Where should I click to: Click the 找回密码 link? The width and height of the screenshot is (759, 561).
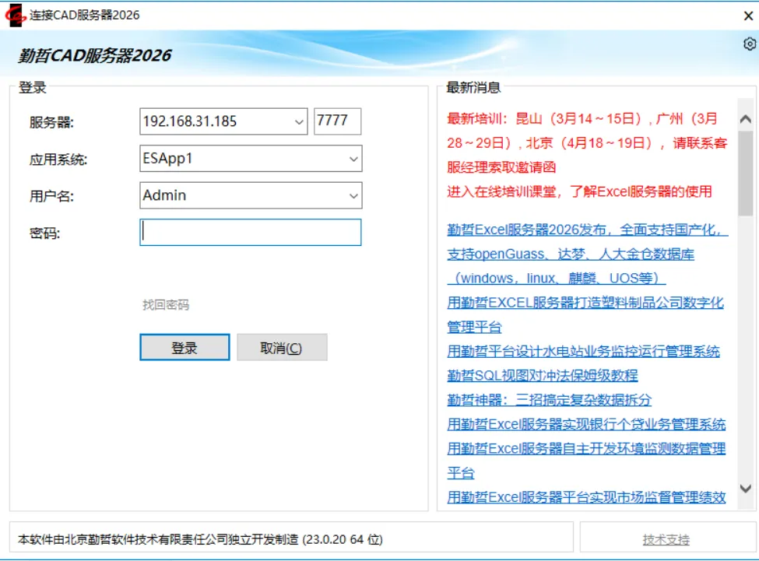click(x=166, y=305)
